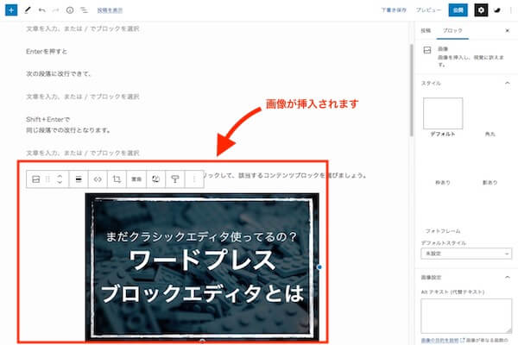518x345 pixels.
Task: Open the デフォルトスタイル dropdown
Action: coord(466,254)
